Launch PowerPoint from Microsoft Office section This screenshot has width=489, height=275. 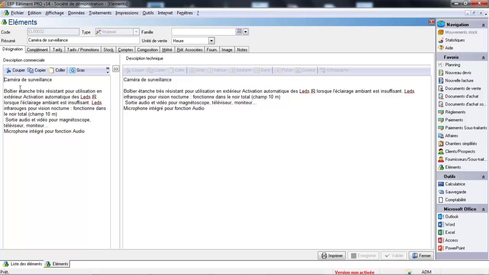451,248
